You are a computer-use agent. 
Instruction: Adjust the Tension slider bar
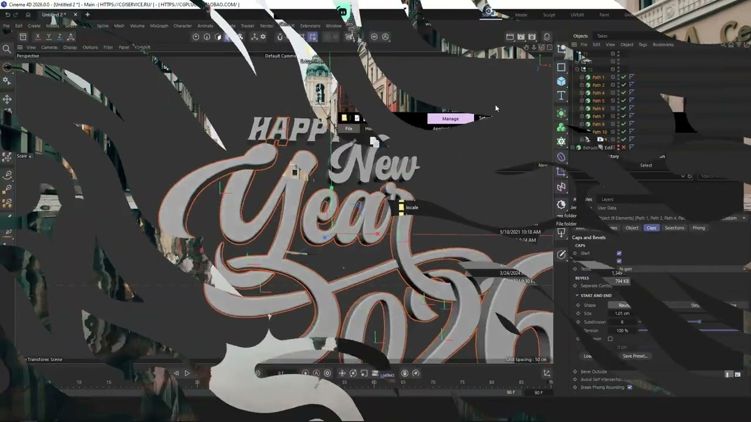[688, 331]
